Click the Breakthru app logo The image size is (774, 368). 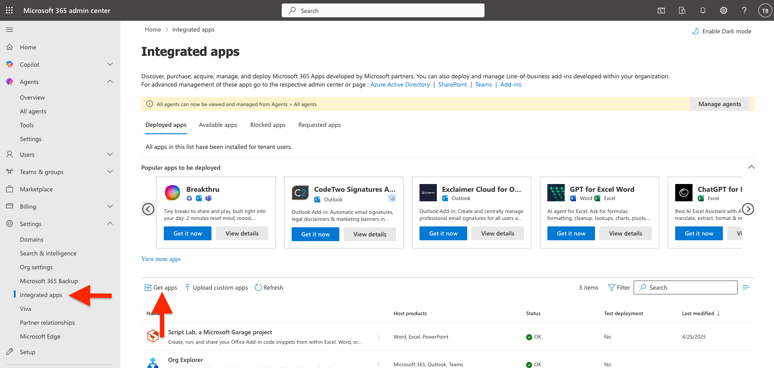(x=172, y=192)
